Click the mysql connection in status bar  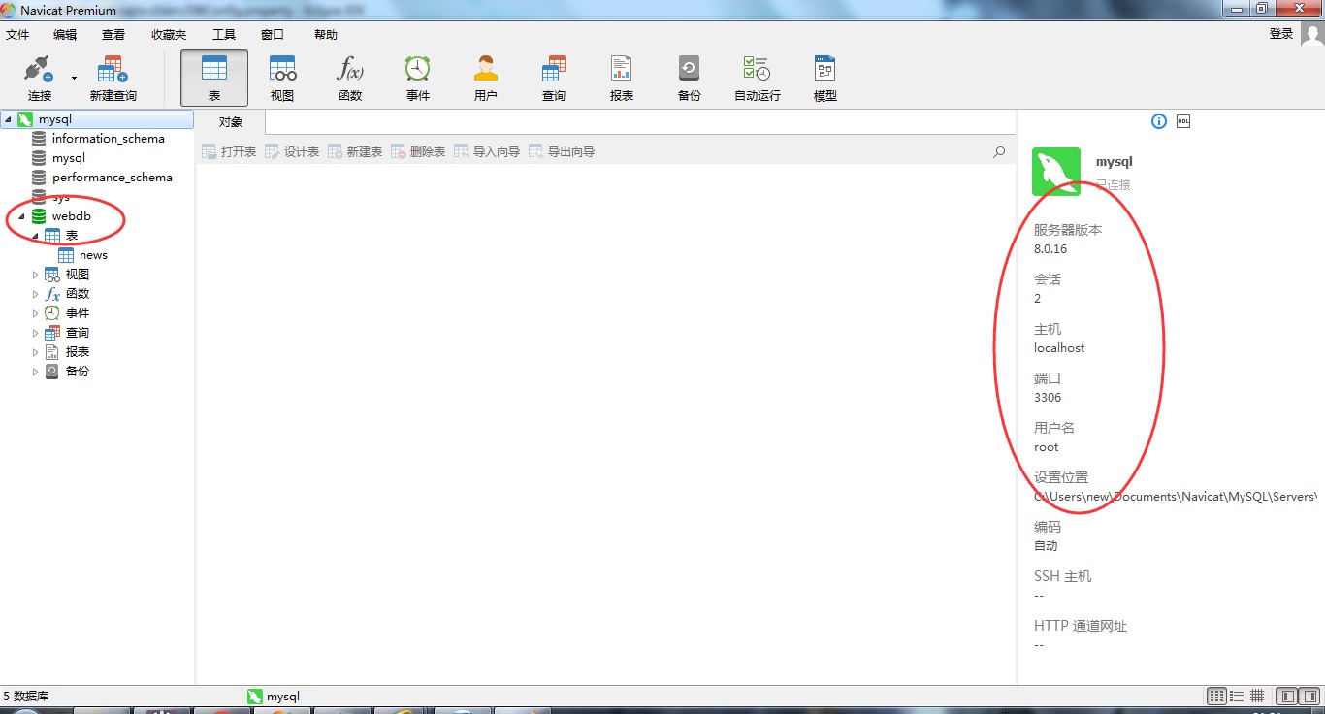point(274,697)
